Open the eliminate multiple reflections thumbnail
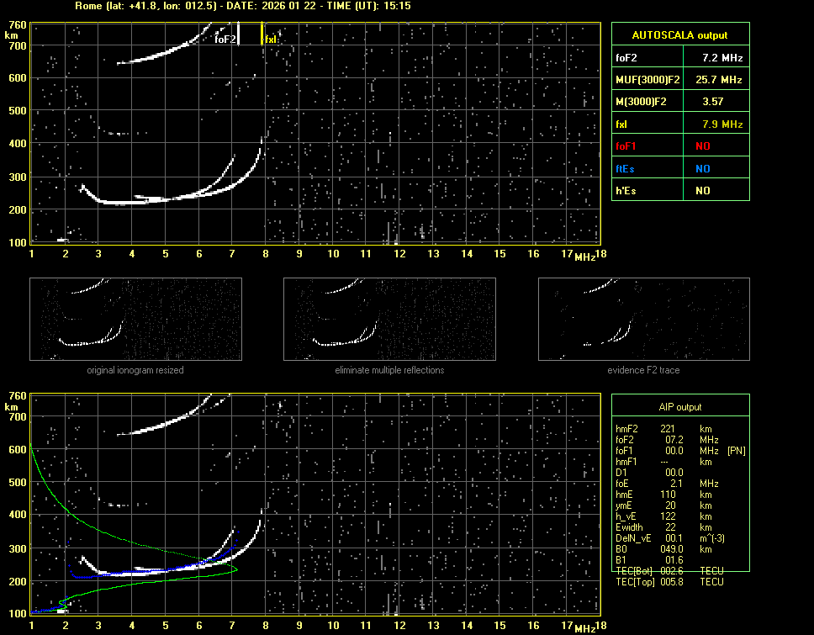Screen dimensions: 814x635 coord(389,319)
